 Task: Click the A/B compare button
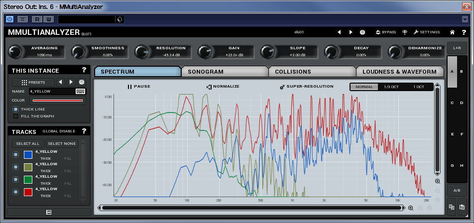point(457,190)
